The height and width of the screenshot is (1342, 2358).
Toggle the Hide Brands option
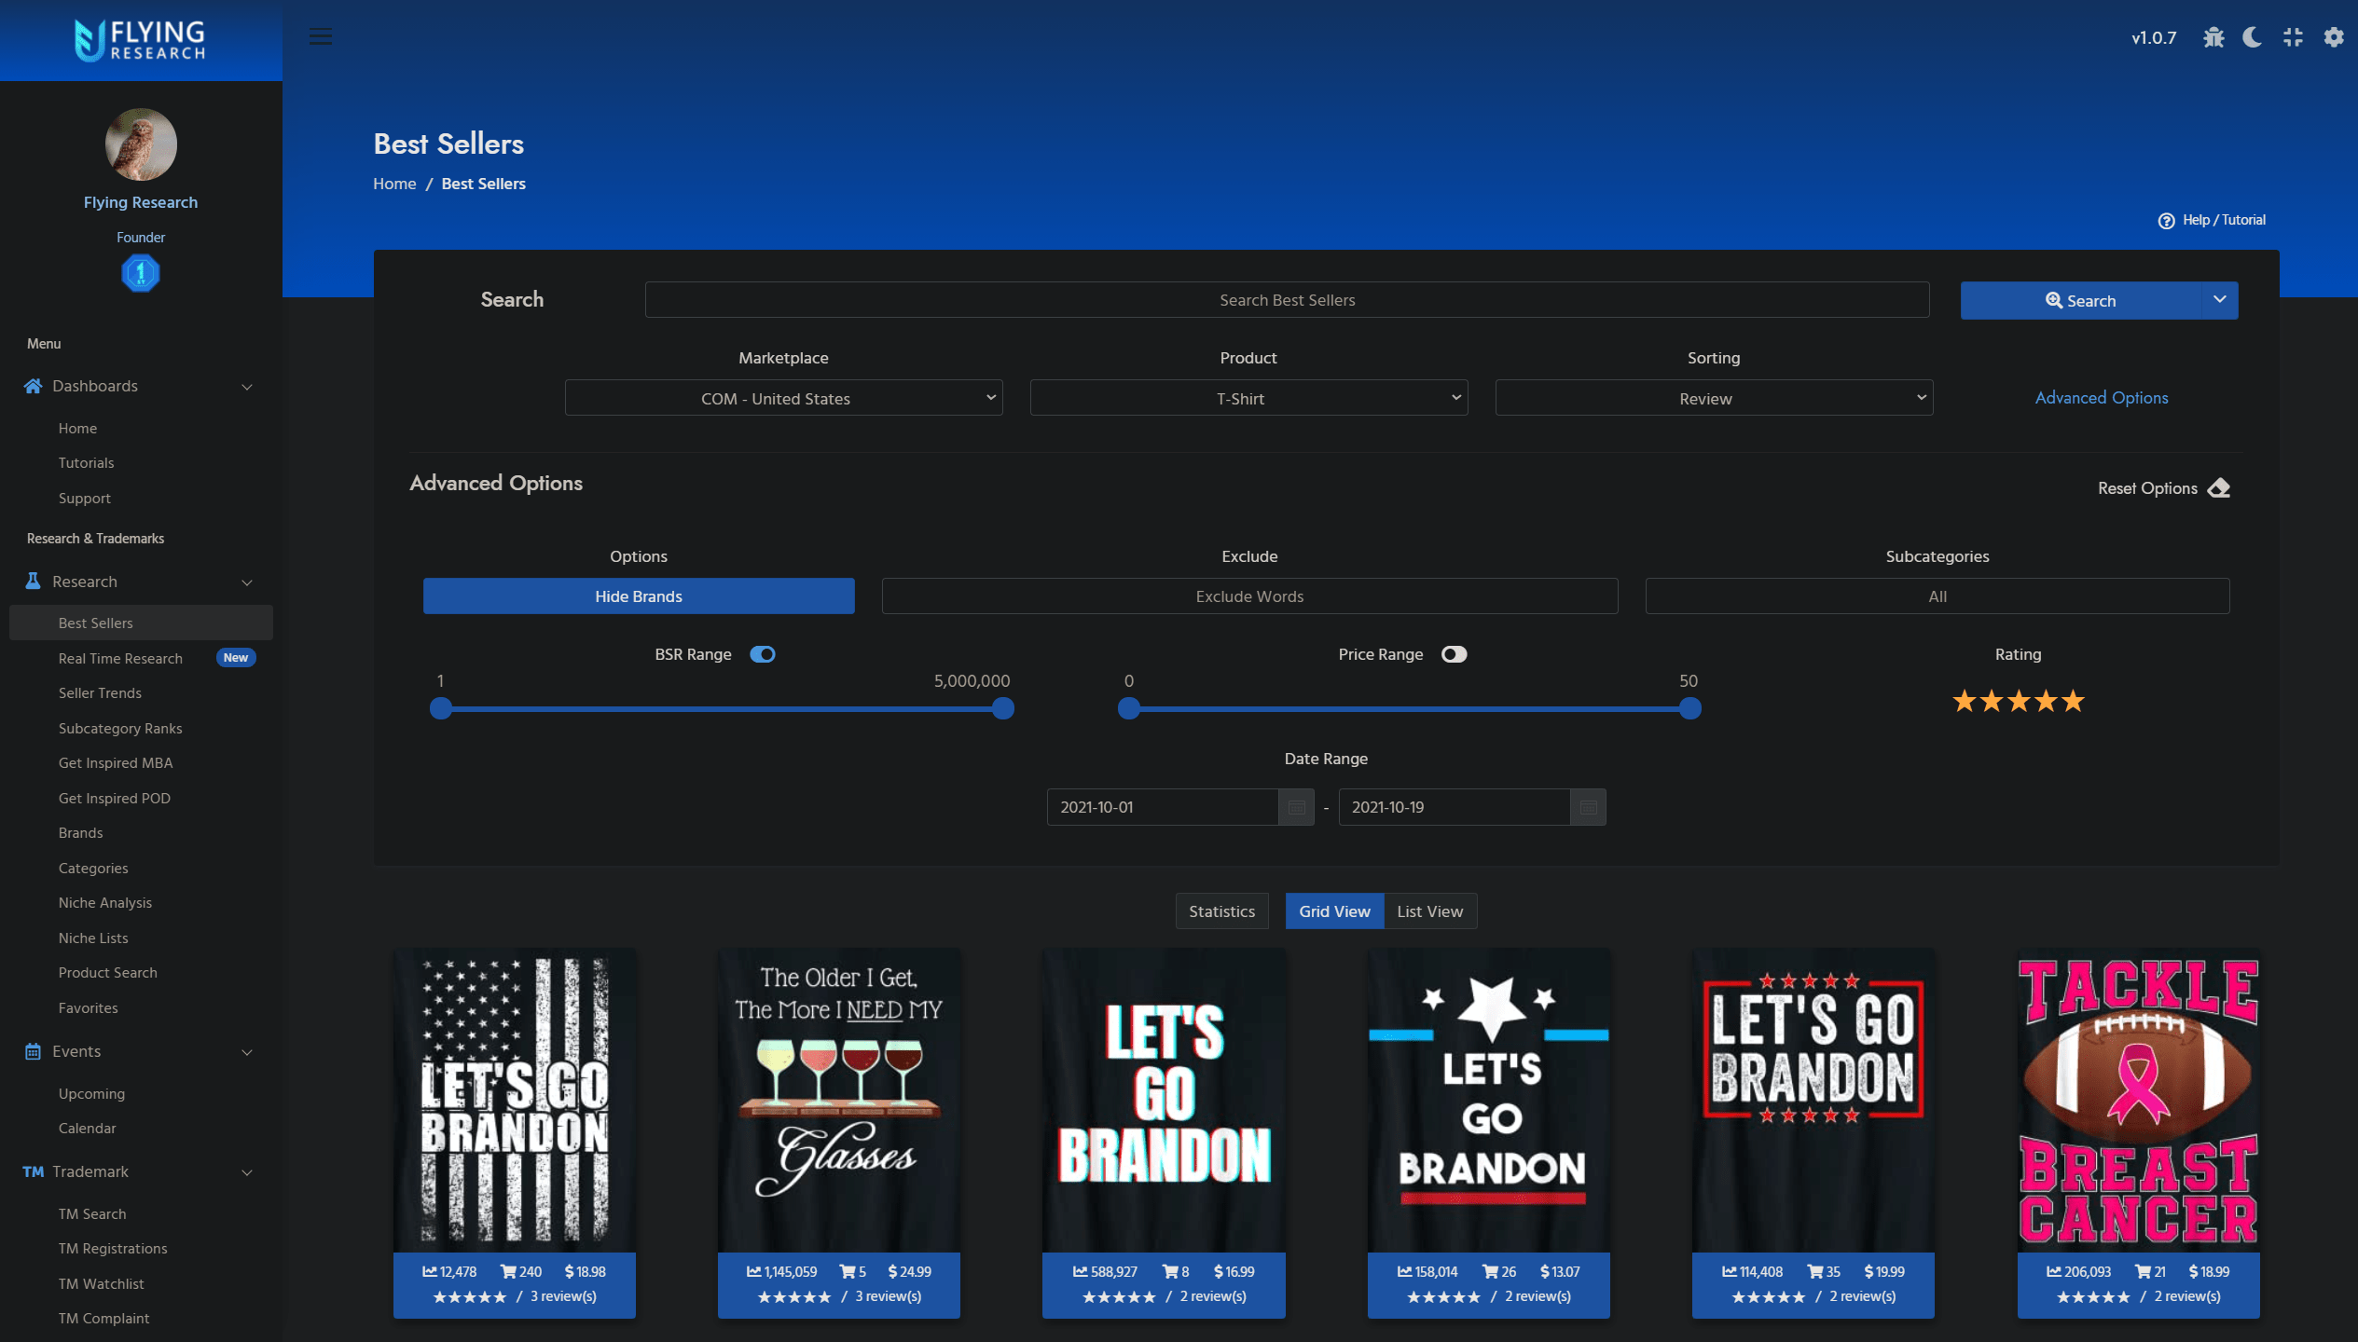[639, 596]
